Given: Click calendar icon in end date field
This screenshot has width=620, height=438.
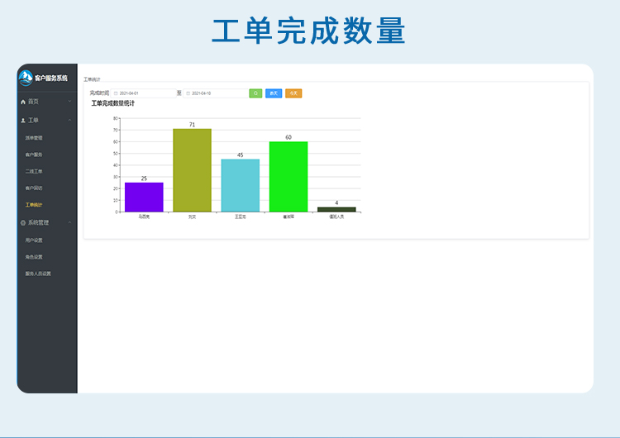Looking at the screenshot, I should [x=188, y=93].
